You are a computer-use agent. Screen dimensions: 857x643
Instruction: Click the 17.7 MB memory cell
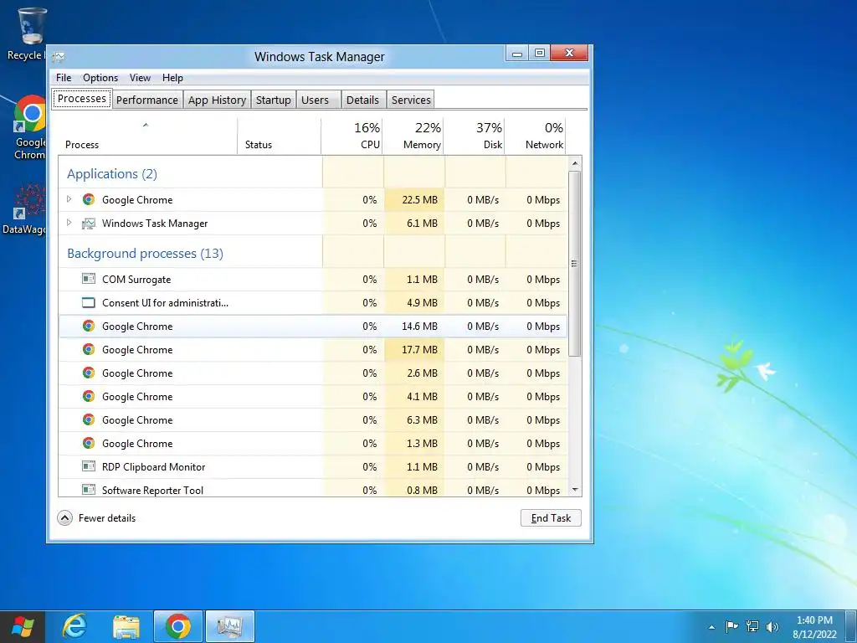click(x=414, y=349)
